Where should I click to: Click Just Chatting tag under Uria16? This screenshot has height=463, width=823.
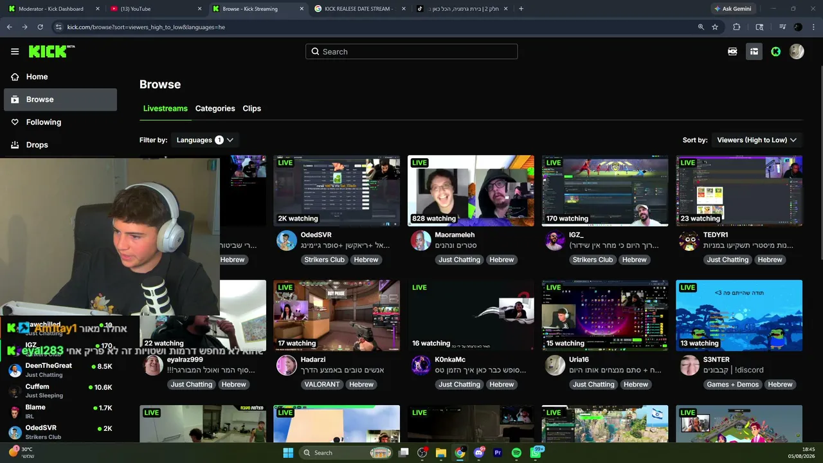tap(593, 385)
